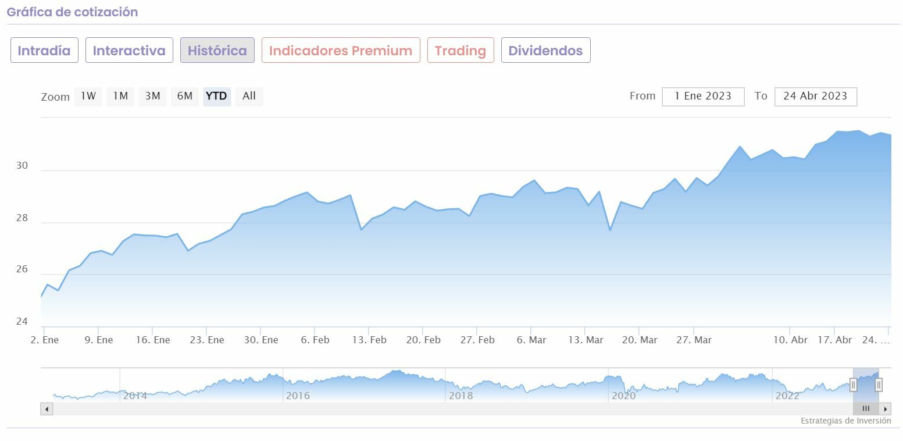Zoom chart to 3M
This screenshot has width=903, height=441.
click(152, 96)
